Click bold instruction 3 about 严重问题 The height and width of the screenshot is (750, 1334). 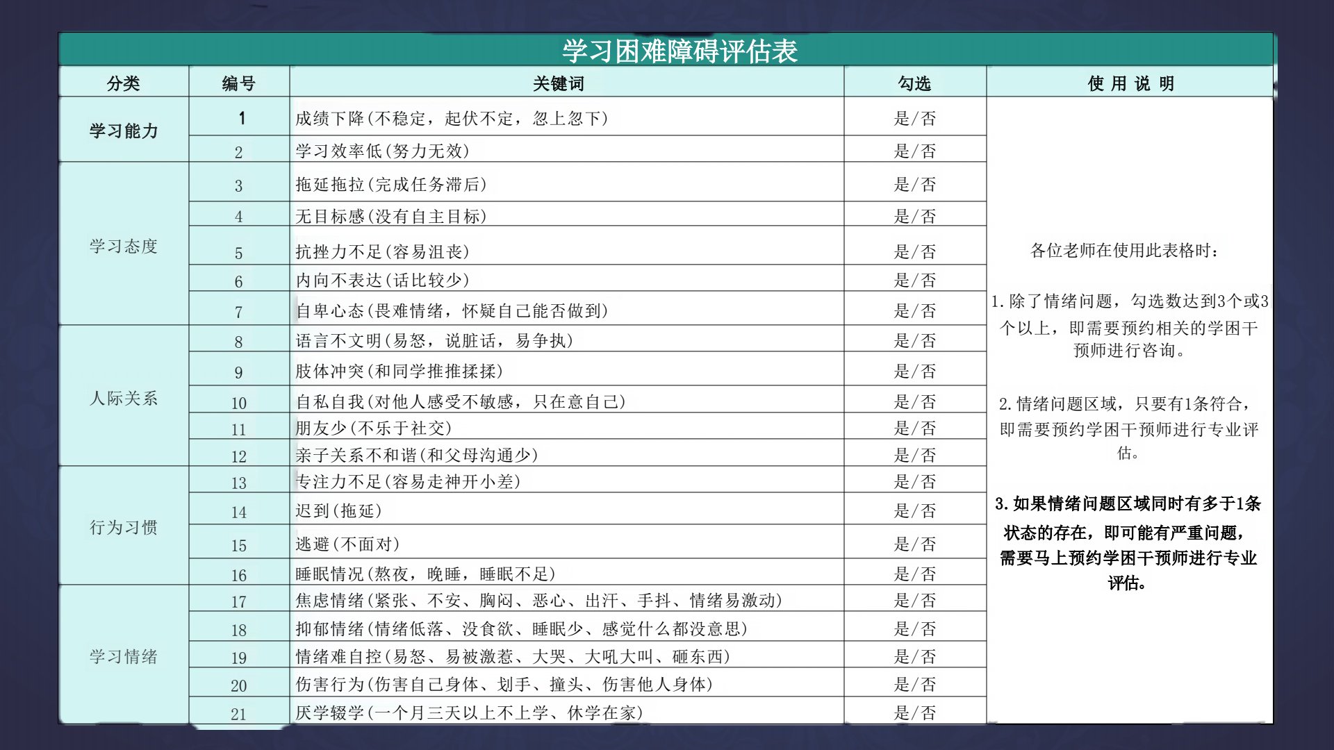tap(1128, 543)
